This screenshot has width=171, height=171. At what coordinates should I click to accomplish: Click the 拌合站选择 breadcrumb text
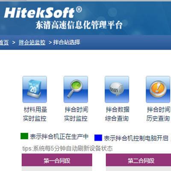[x=67, y=42]
